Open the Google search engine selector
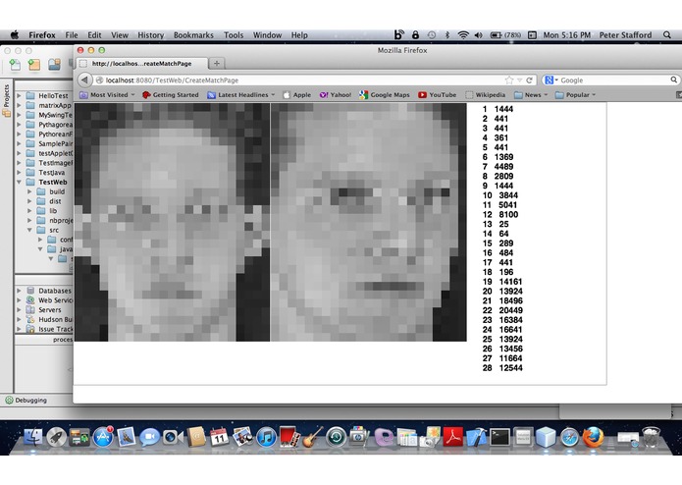682x485 pixels. pyautogui.click(x=551, y=81)
